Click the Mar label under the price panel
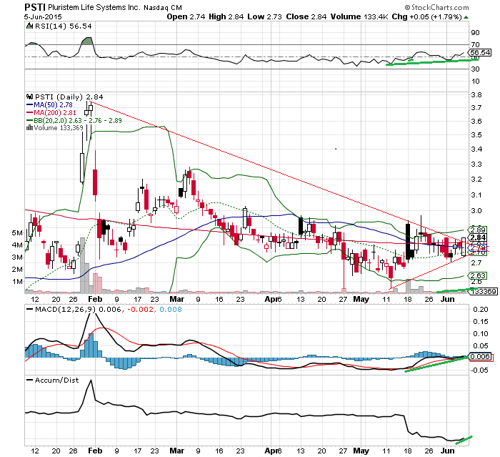The width and height of the screenshot is (500, 457). pyautogui.click(x=176, y=299)
